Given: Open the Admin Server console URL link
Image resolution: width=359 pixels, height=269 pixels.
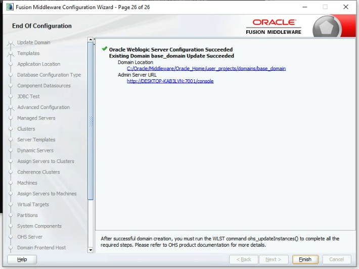Looking at the screenshot, I should [x=170, y=81].
